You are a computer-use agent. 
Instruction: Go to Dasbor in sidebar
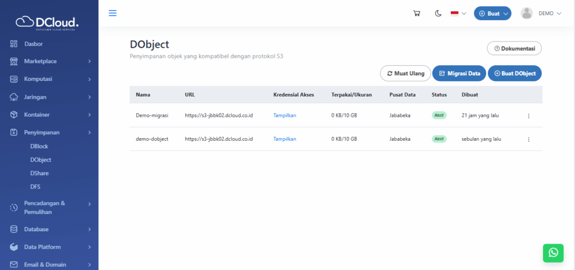coord(34,44)
